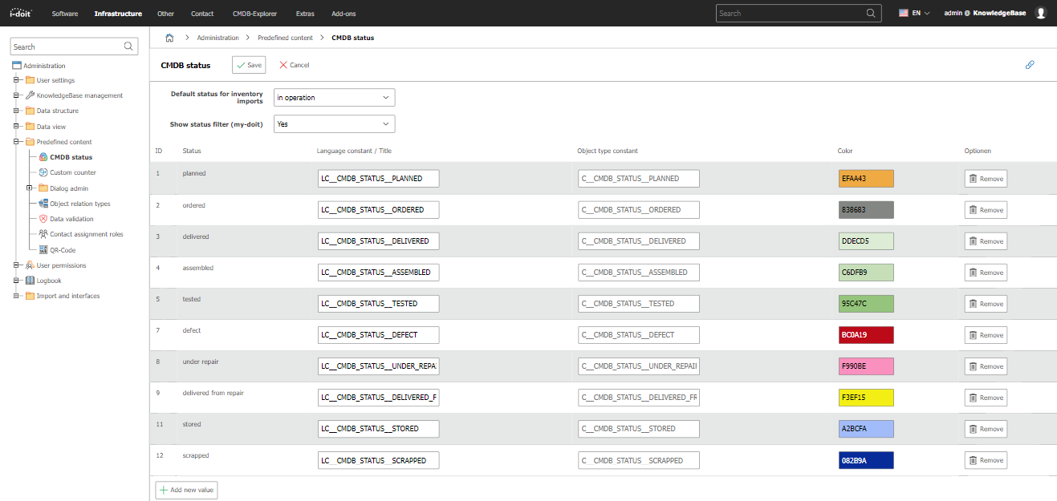This screenshot has height=501, width=1057.
Task: Expand the Dialog admin node
Action: (30, 188)
